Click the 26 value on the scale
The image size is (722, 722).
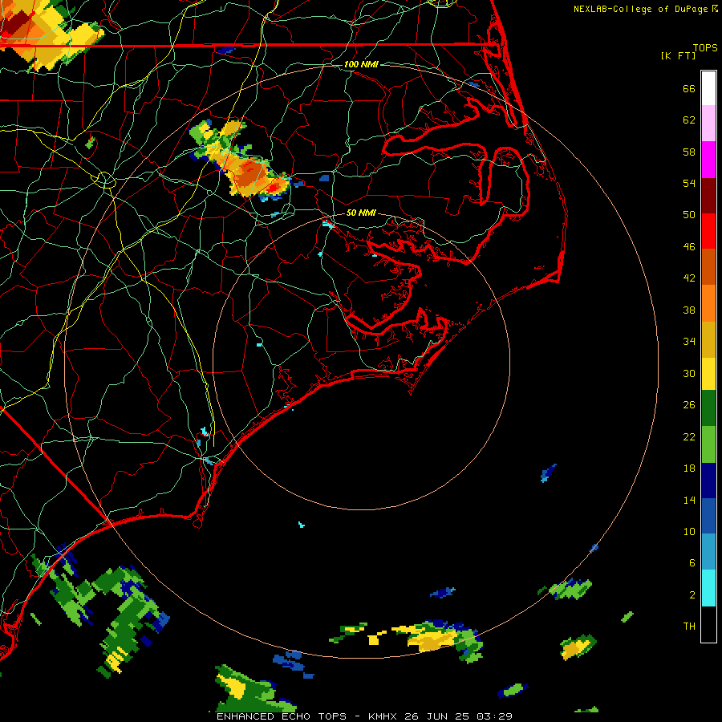(x=689, y=405)
